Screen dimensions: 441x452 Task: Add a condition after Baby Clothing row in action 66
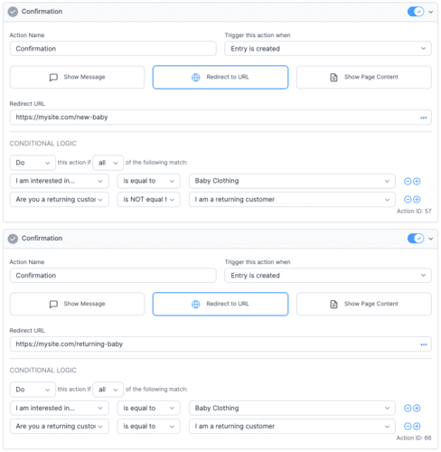tap(417, 409)
